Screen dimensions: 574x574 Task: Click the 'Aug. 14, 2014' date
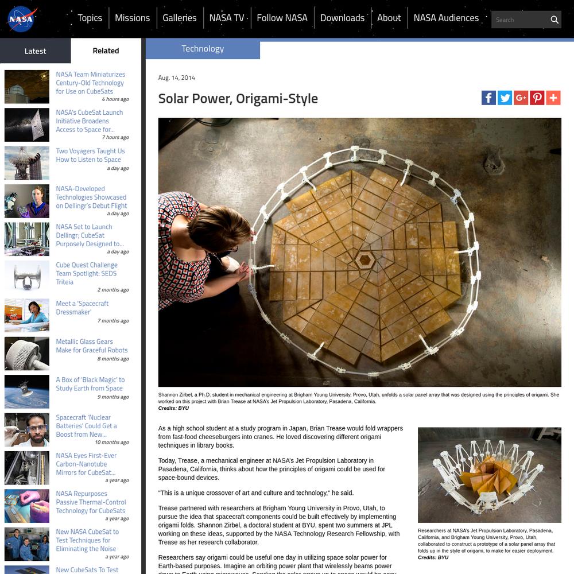176,77
